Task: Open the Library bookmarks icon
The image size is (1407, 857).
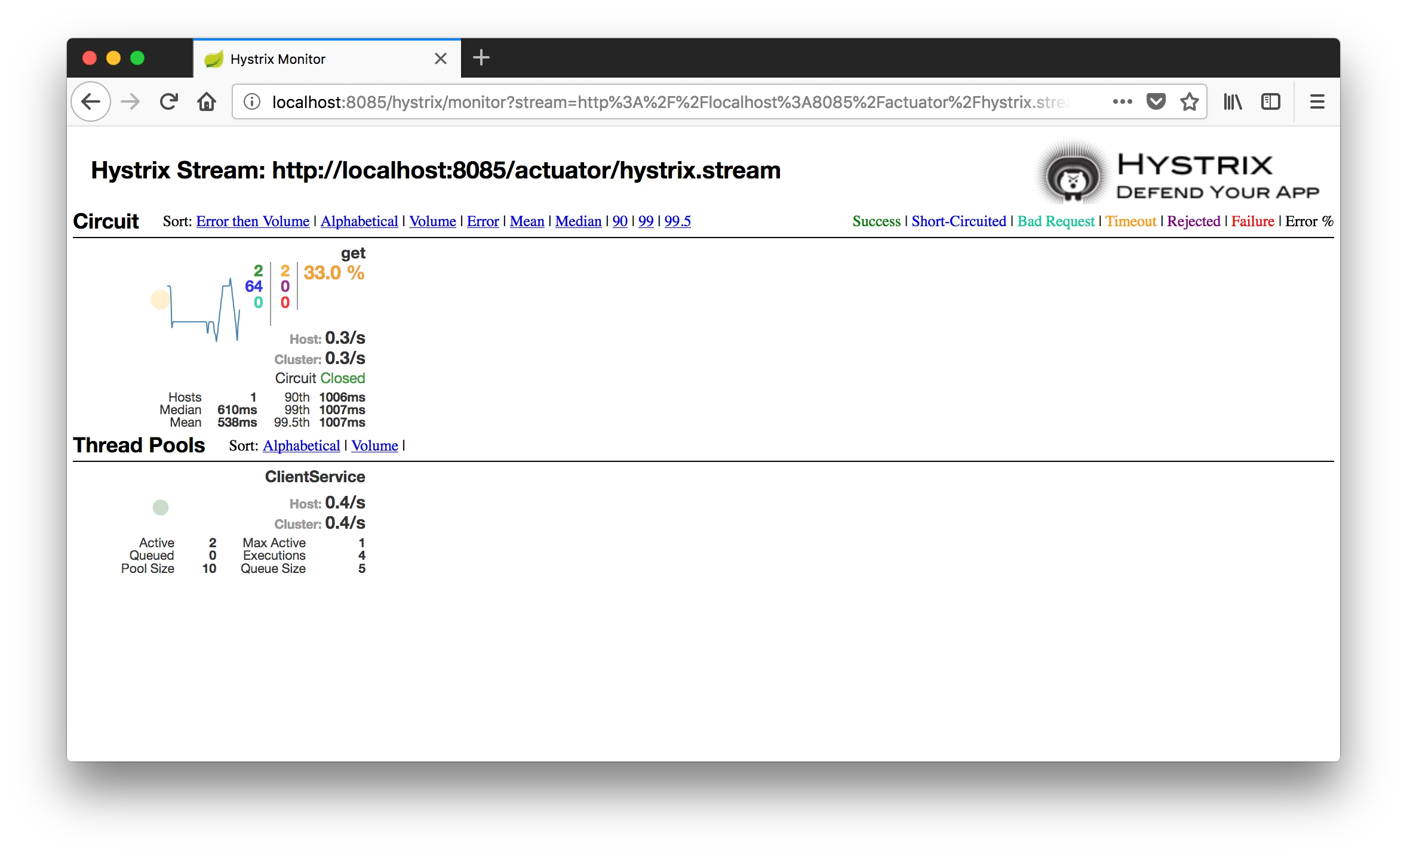Action: (1232, 102)
